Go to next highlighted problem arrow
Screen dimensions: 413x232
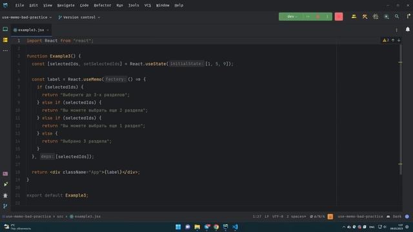[x=399, y=40]
